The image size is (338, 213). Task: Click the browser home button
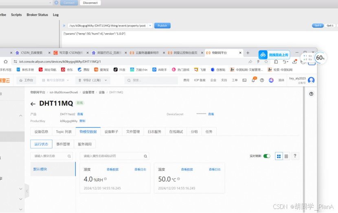pos(6,61)
